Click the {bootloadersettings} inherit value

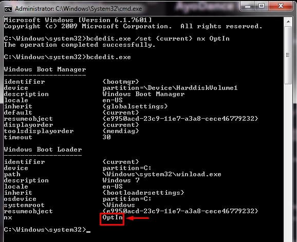143,193
